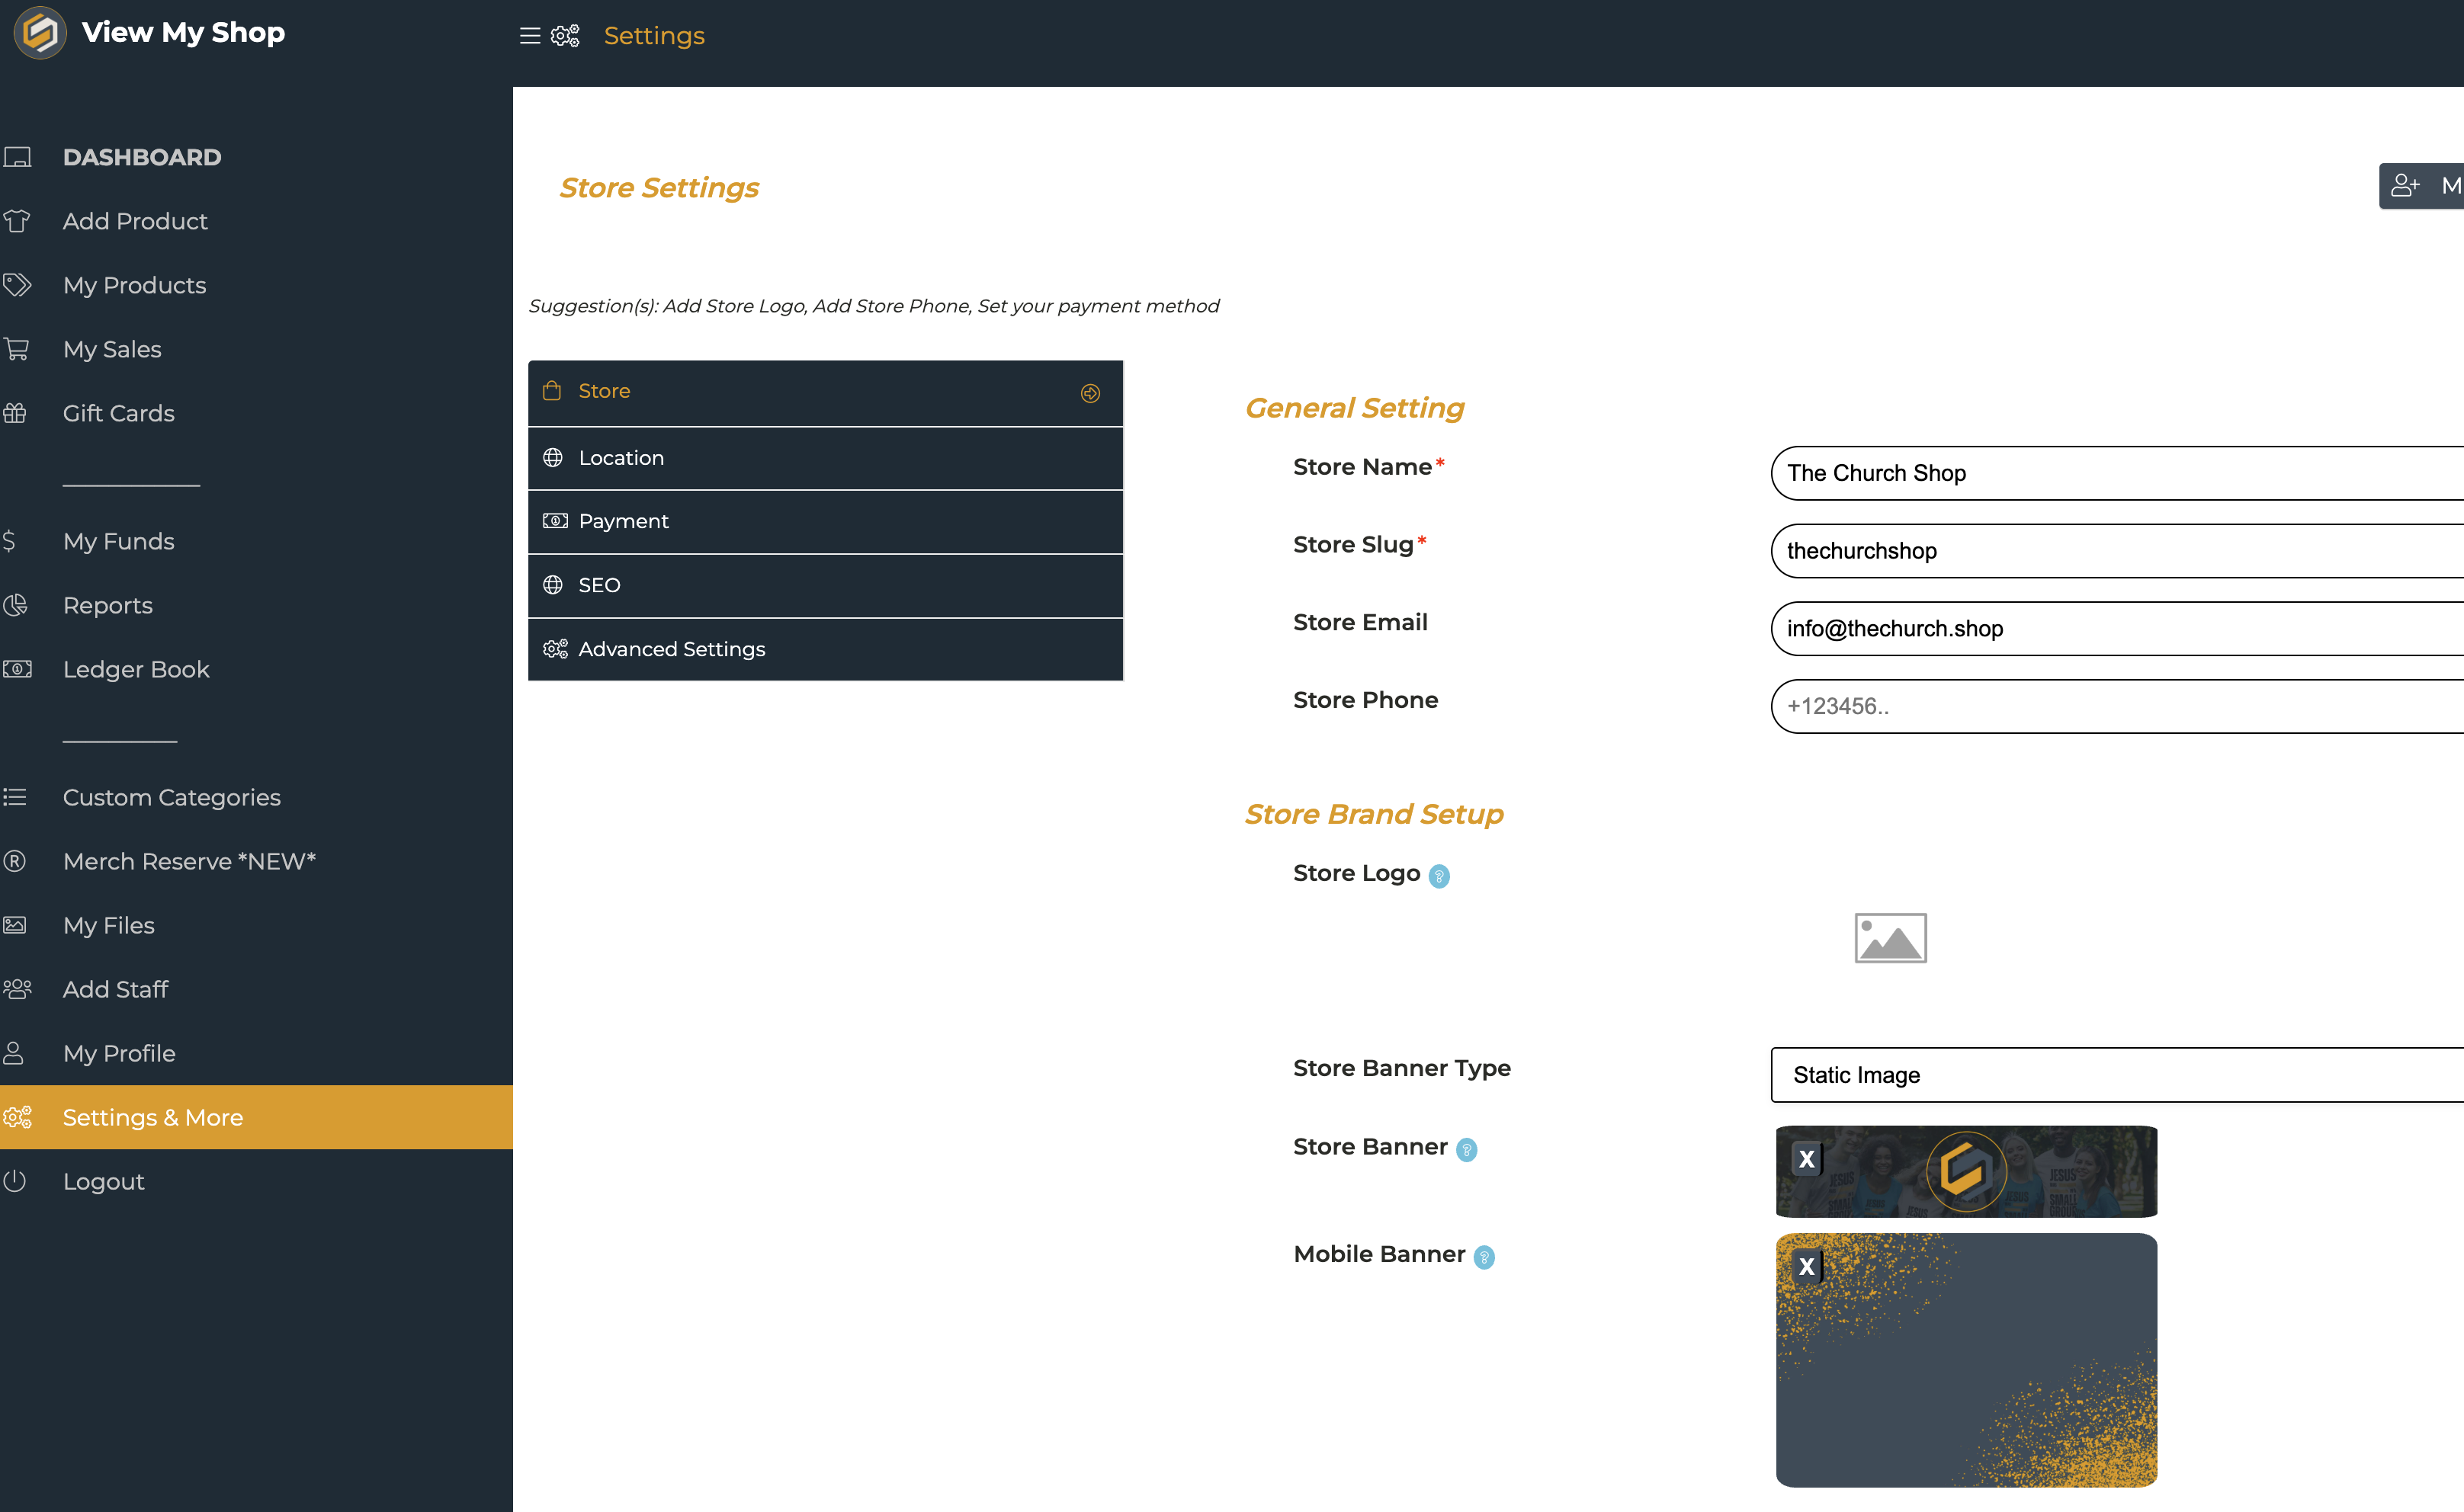Click the globe icon beside Location

pyautogui.click(x=553, y=457)
